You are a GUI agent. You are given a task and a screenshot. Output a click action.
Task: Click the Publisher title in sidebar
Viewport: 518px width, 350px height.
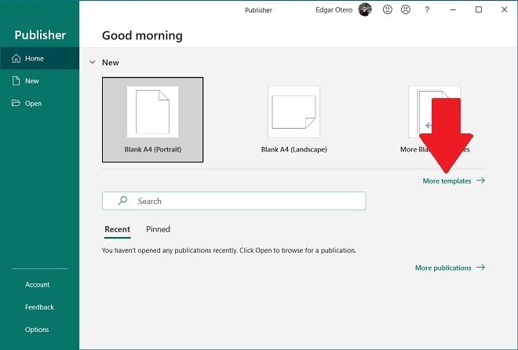(40, 35)
